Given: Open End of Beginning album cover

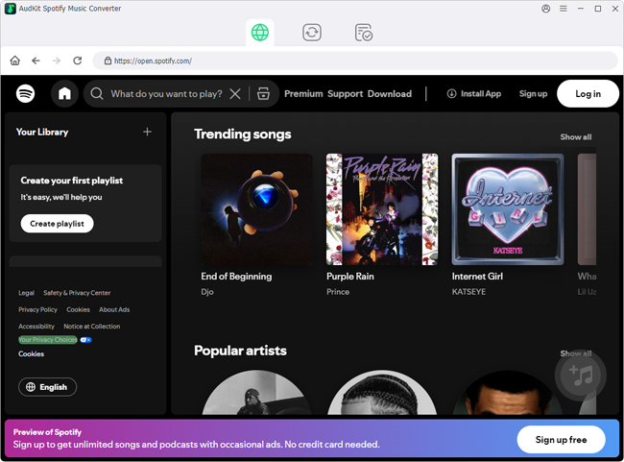Looking at the screenshot, I should coord(256,209).
